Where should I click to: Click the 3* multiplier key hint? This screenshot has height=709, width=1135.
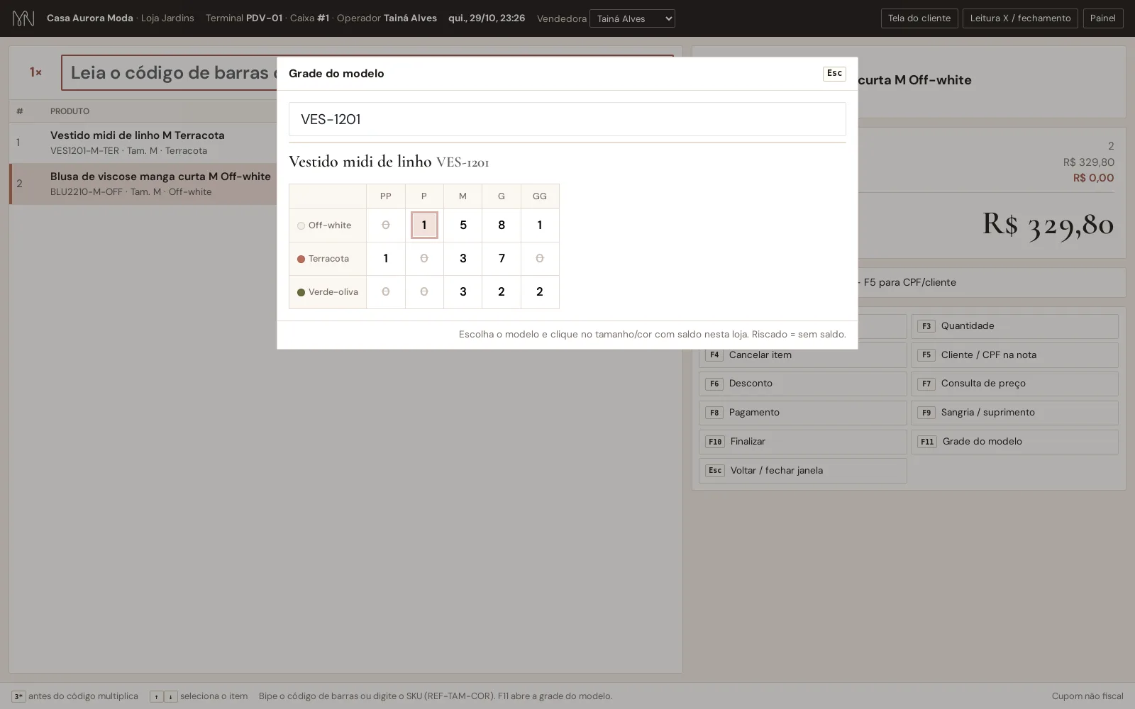[18, 697]
